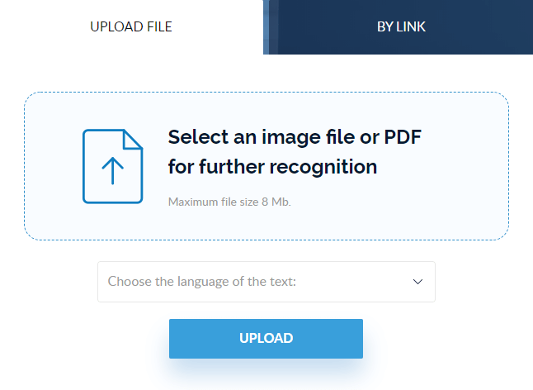Click the 'BY LINK' tab label text
The height and width of the screenshot is (390, 533).
[401, 26]
